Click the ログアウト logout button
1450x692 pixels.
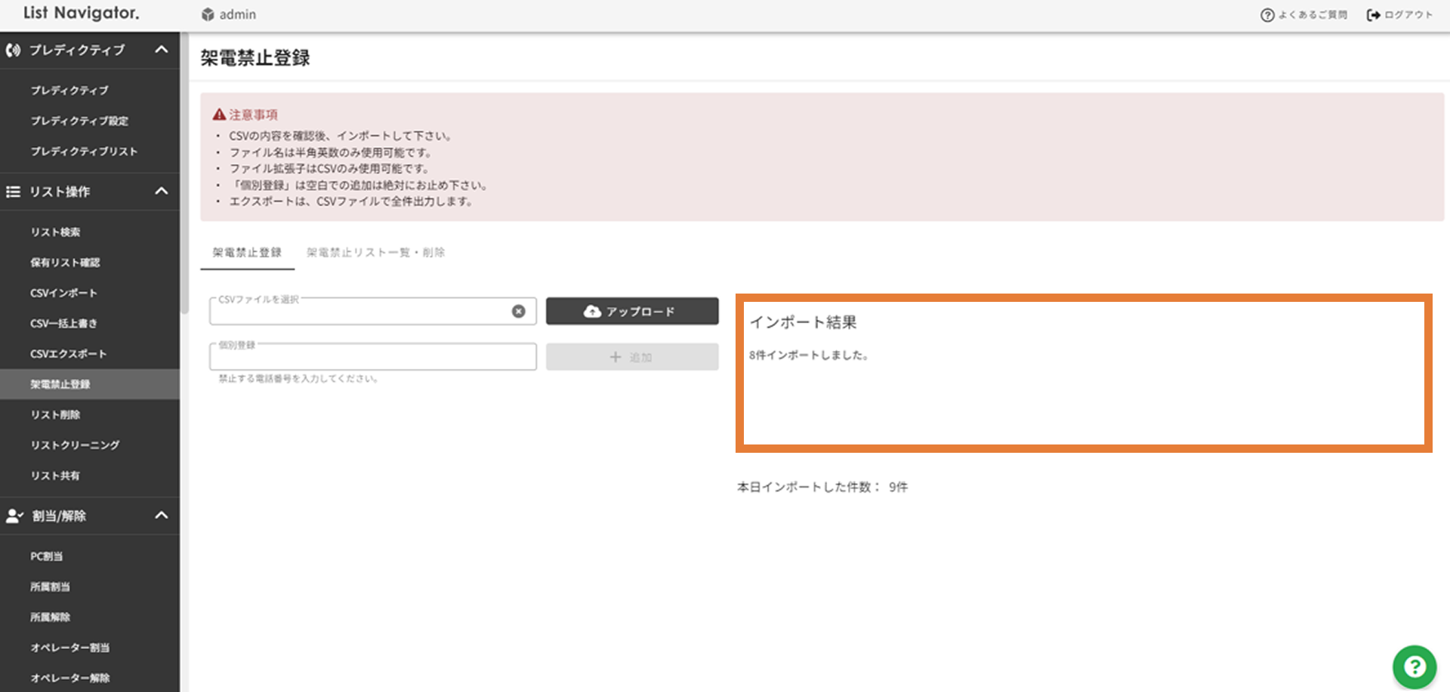(x=1399, y=14)
